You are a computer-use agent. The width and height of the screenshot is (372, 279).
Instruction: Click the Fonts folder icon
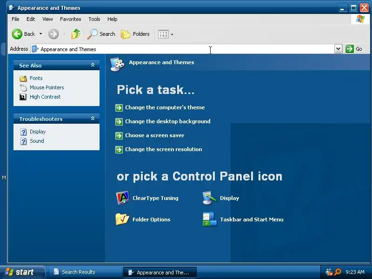click(x=23, y=78)
